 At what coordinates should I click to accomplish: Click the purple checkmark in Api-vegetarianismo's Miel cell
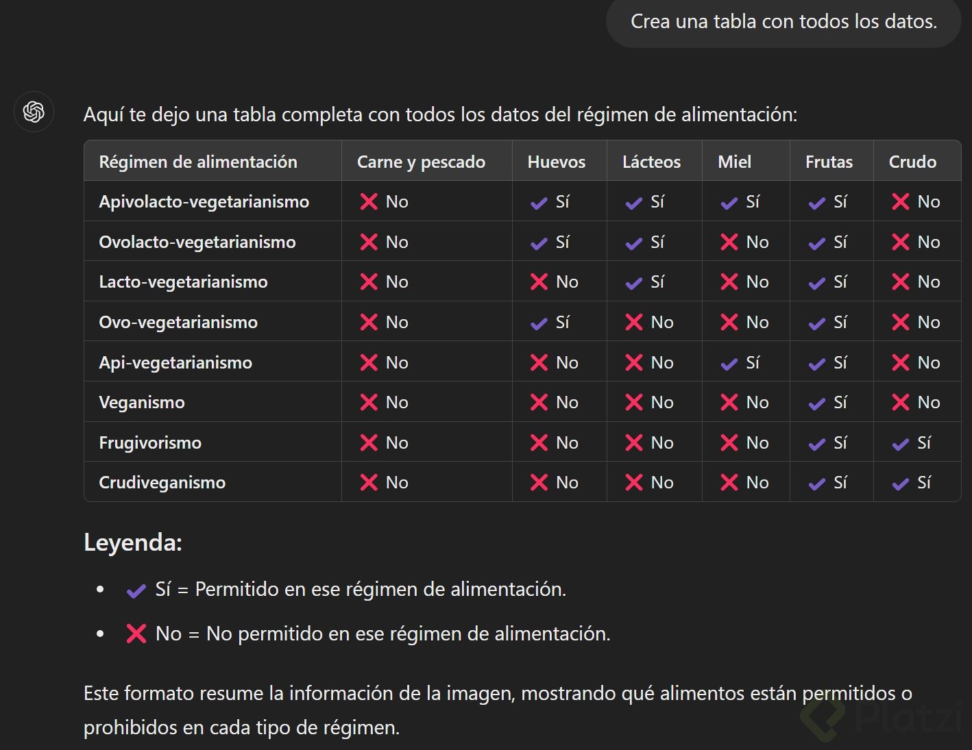[x=729, y=364]
